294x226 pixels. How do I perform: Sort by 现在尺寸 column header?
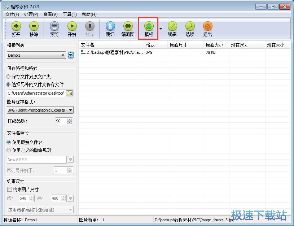[x=247, y=45]
